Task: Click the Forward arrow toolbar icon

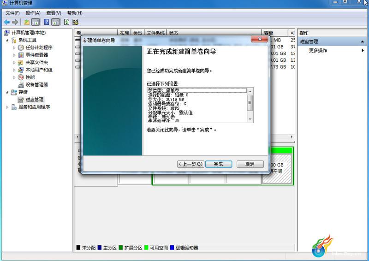Action: click(x=15, y=22)
